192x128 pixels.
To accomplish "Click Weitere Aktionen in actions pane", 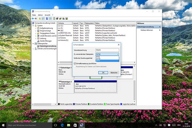I will coord(147,30).
